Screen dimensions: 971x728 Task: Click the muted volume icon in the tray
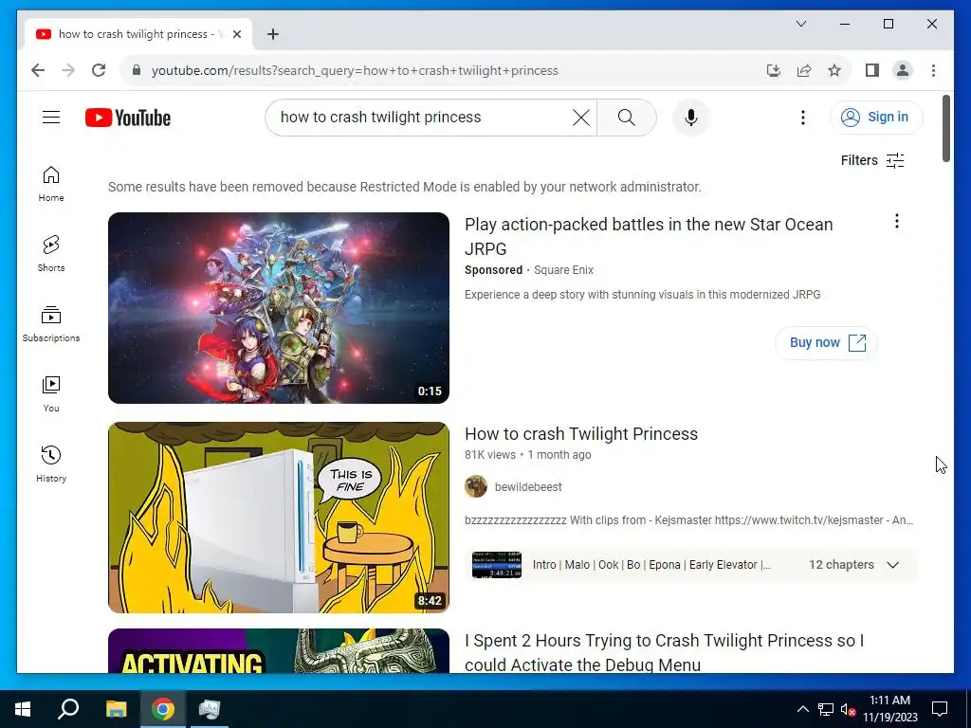848,709
